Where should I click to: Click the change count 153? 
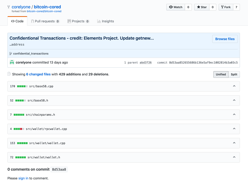click(13, 143)
